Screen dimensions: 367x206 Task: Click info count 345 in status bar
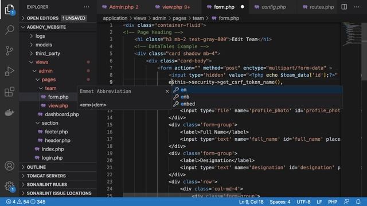click(x=38, y=202)
